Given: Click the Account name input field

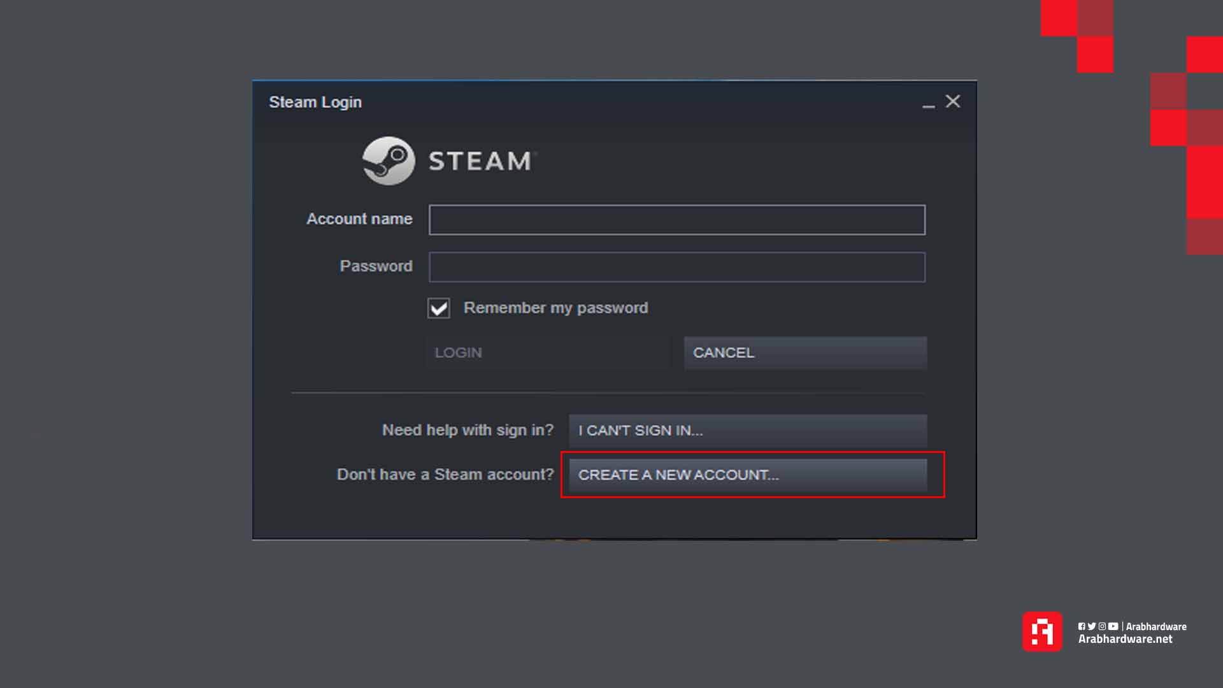Looking at the screenshot, I should click(x=676, y=220).
